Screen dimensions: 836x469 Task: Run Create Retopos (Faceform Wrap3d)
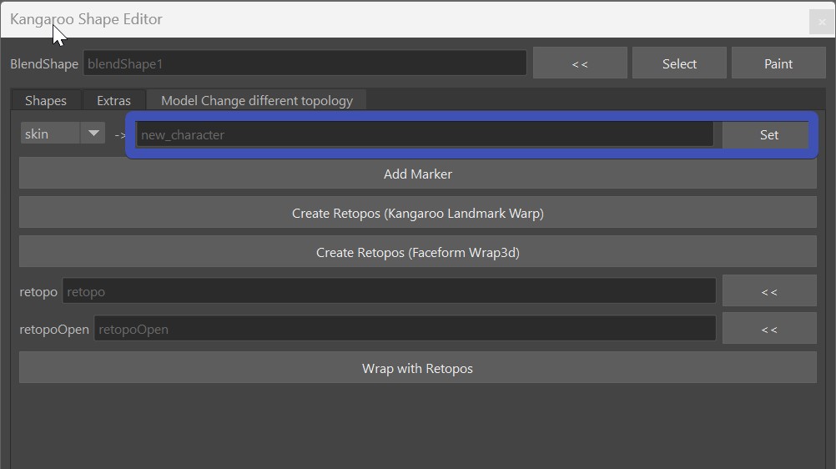coord(417,252)
